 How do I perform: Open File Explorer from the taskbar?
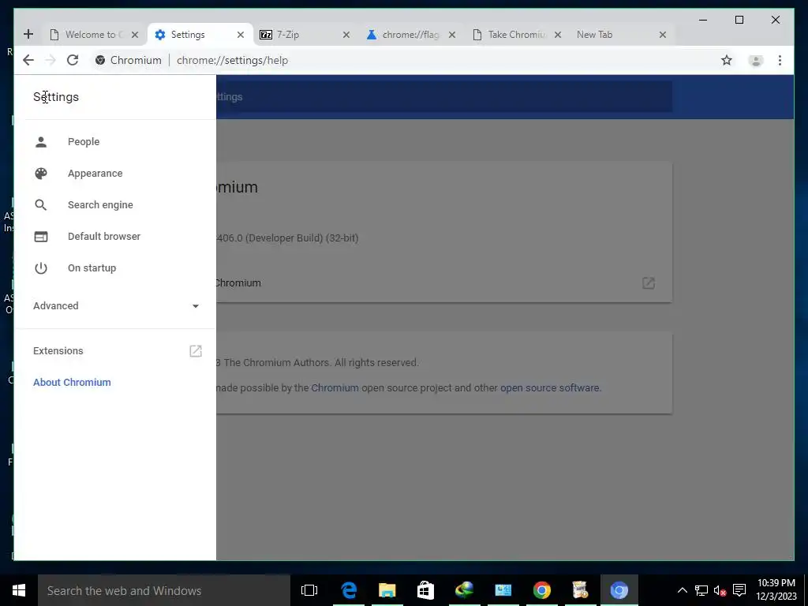tap(387, 590)
